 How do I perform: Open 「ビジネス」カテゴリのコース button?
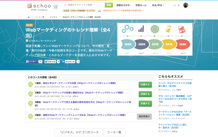point(78,132)
